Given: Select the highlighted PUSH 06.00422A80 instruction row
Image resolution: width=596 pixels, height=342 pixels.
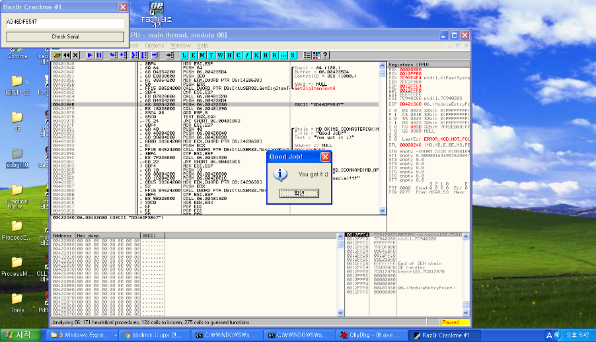Looking at the screenshot, I should (215, 104).
